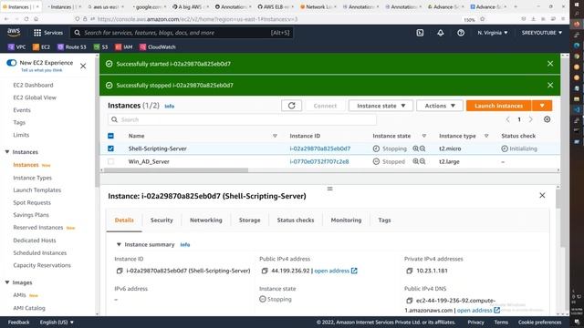Click the AWS services search bar
This screenshot has height=328, width=584.
[x=182, y=33]
